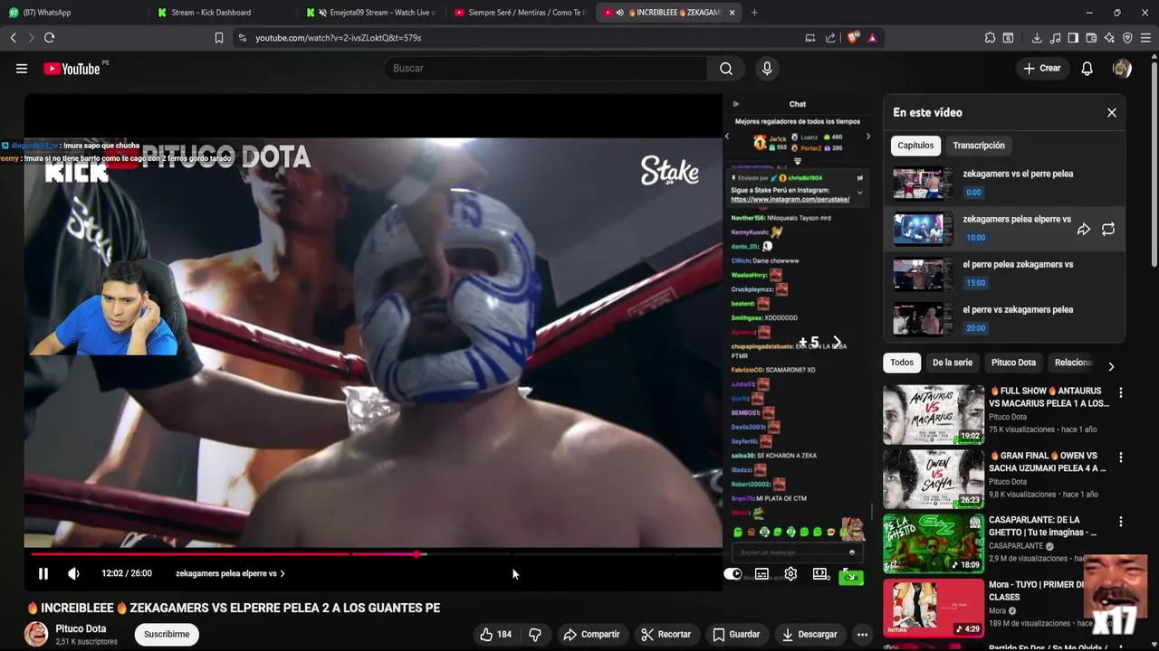Image resolution: width=1159 pixels, height=651 pixels.
Task: Go back to the previous page
Action: 14,38
